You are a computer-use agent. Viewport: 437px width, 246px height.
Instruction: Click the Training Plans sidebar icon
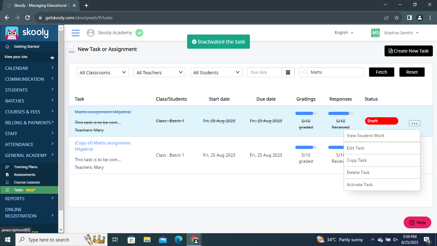(8, 167)
